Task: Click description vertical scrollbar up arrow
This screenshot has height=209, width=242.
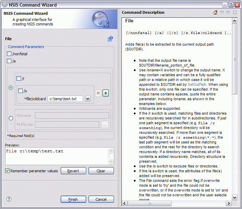Action: click(235, 21)
